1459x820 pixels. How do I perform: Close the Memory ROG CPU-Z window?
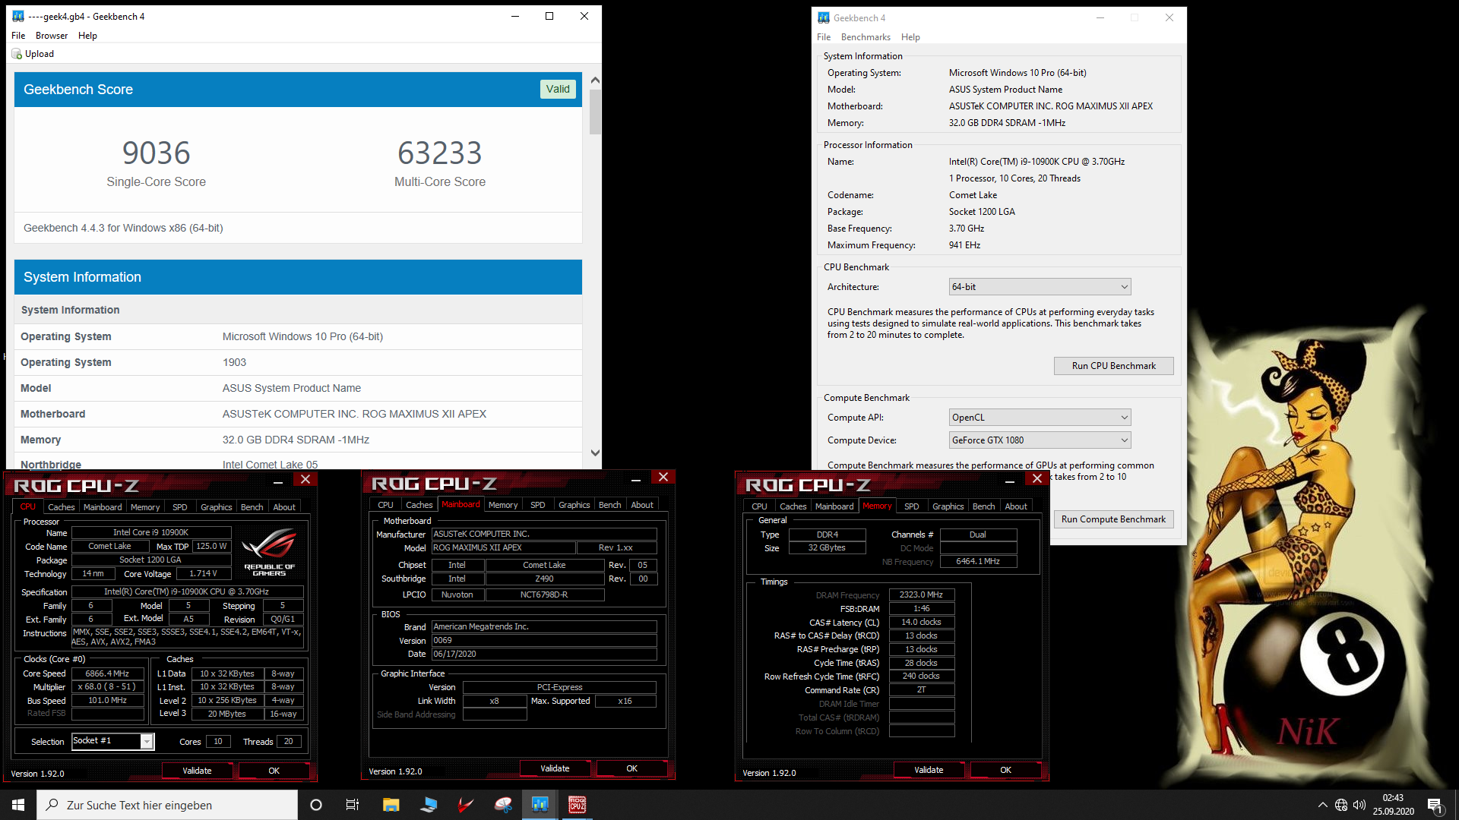coord(1037,478)
